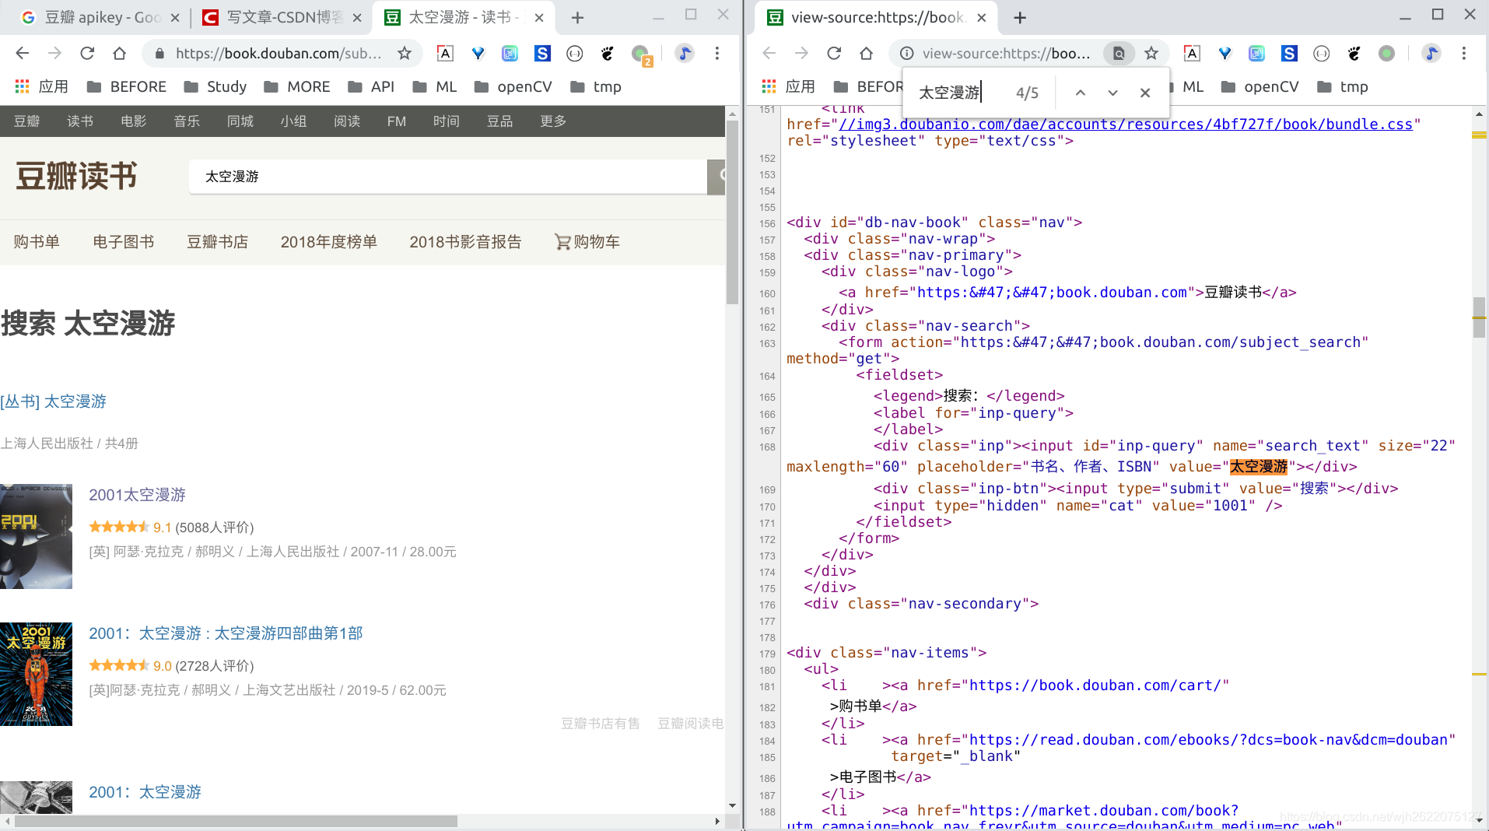
Task: Select 电影 in Douban top navigation
Action: (x=134, y=121)
